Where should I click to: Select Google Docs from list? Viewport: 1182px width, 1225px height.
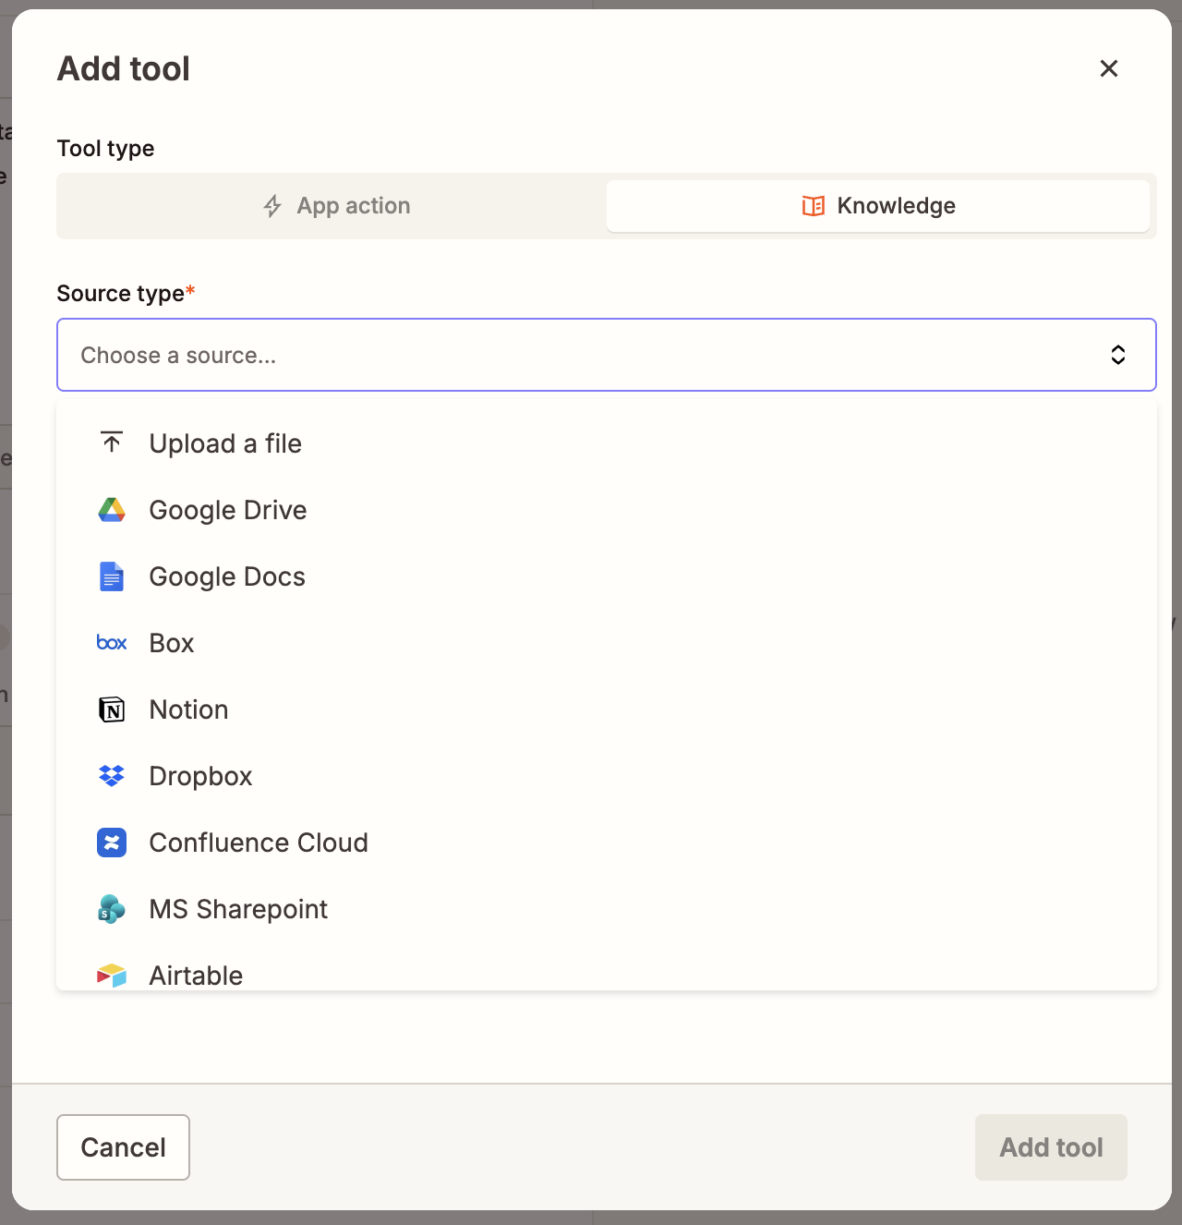tap(607, 576)
